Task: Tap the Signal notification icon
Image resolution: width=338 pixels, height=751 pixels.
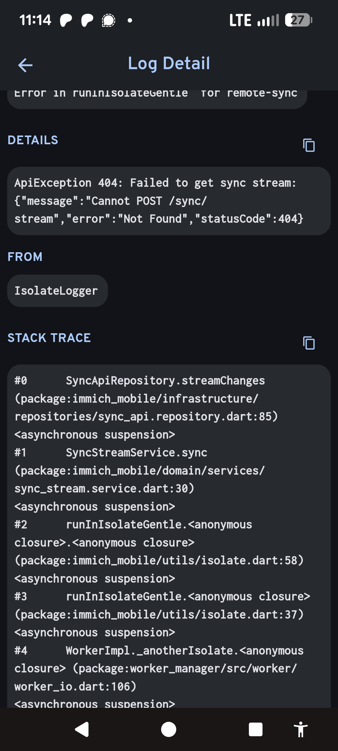Action: [109, 21]
